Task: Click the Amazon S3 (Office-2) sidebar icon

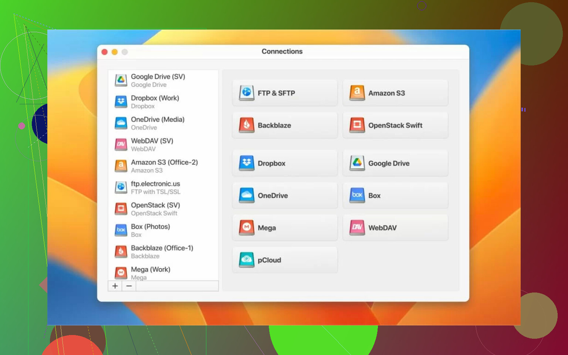Action: click(x=121, y=166)
